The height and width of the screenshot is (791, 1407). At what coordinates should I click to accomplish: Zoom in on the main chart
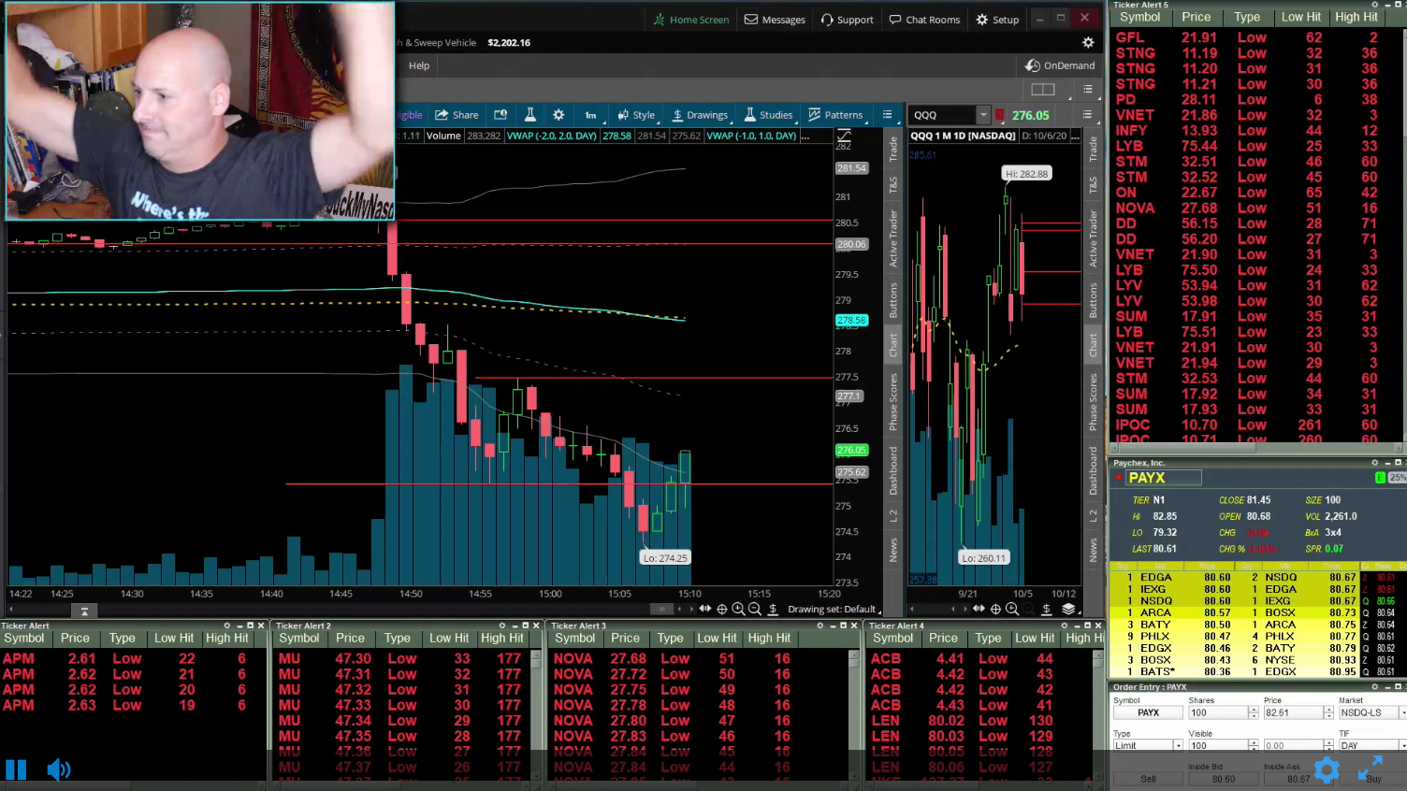(x=738, y=609)
